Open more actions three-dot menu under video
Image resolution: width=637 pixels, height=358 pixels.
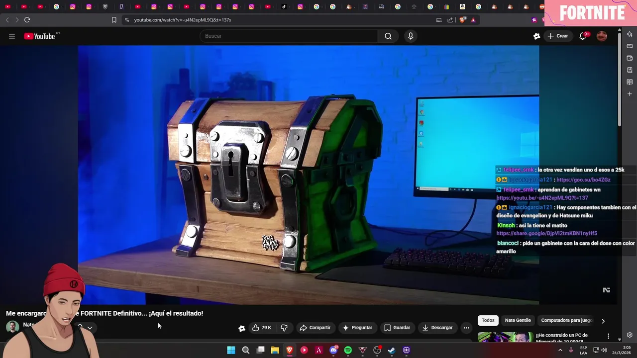(466, 328)
